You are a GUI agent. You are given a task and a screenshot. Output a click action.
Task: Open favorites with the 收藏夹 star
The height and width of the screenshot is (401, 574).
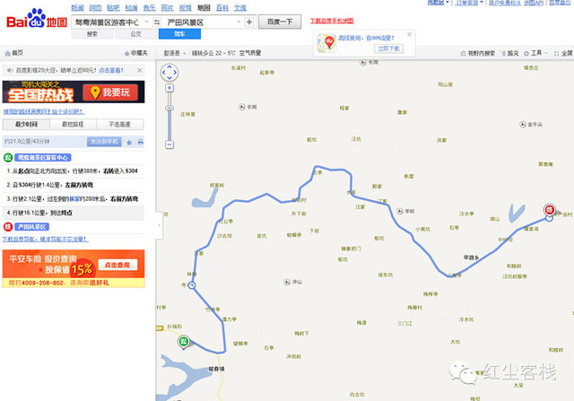[127, 54]
